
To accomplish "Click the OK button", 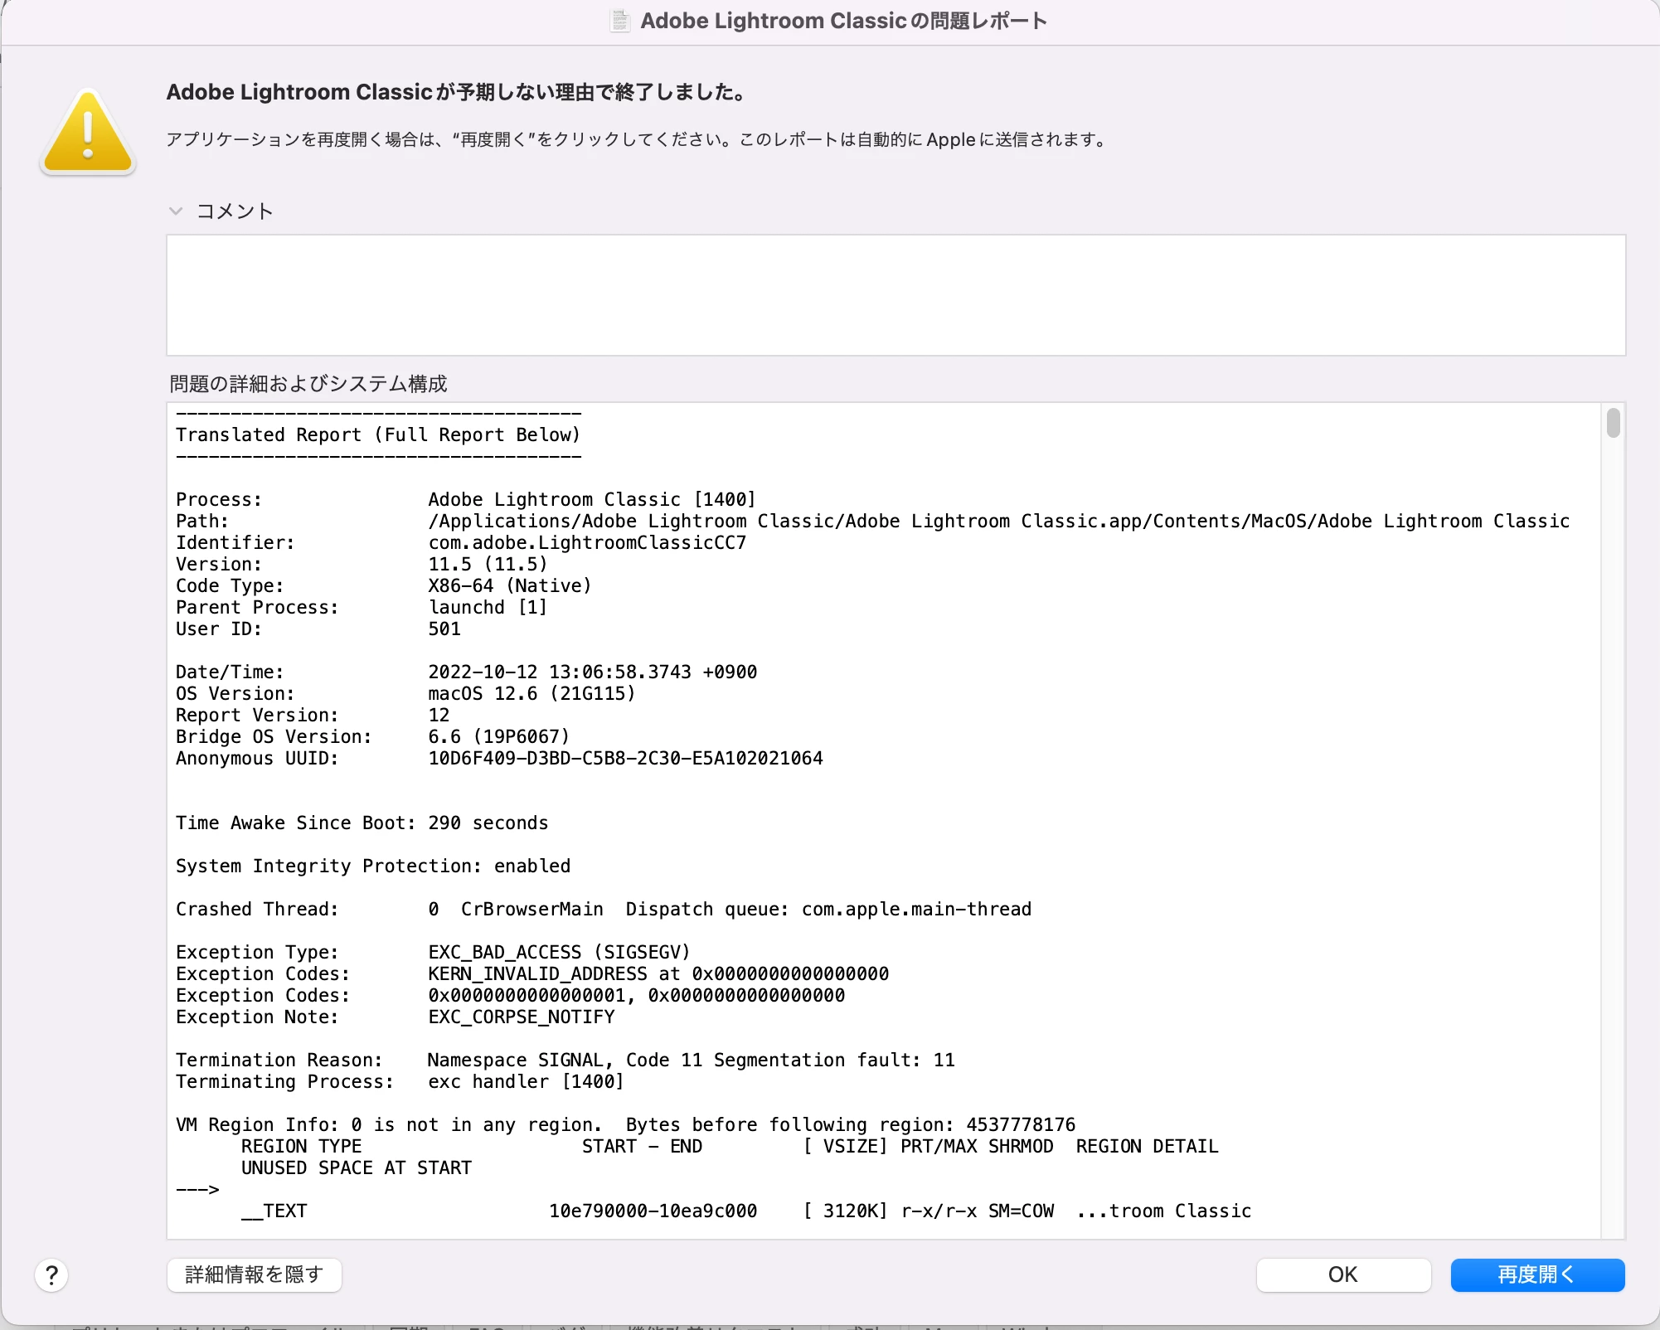I will 1342,1274.
